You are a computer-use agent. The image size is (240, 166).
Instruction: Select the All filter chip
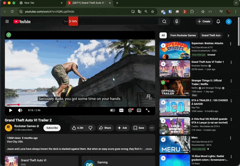[163, 35]
